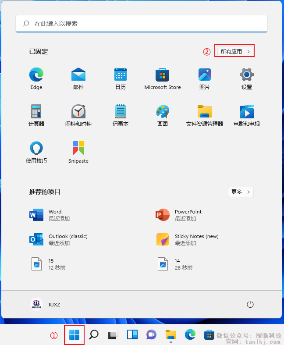Launch Microsoft Store from pinned apps
Viewport: 284px width, 345px height.
point(162,78)
